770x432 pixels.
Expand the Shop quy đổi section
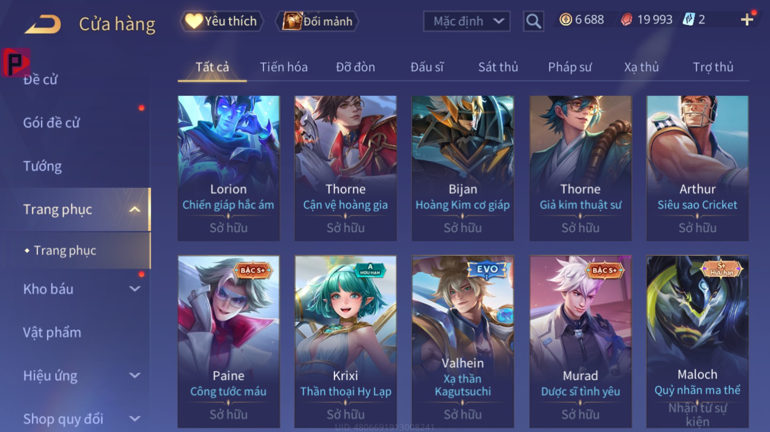(75, 419)
